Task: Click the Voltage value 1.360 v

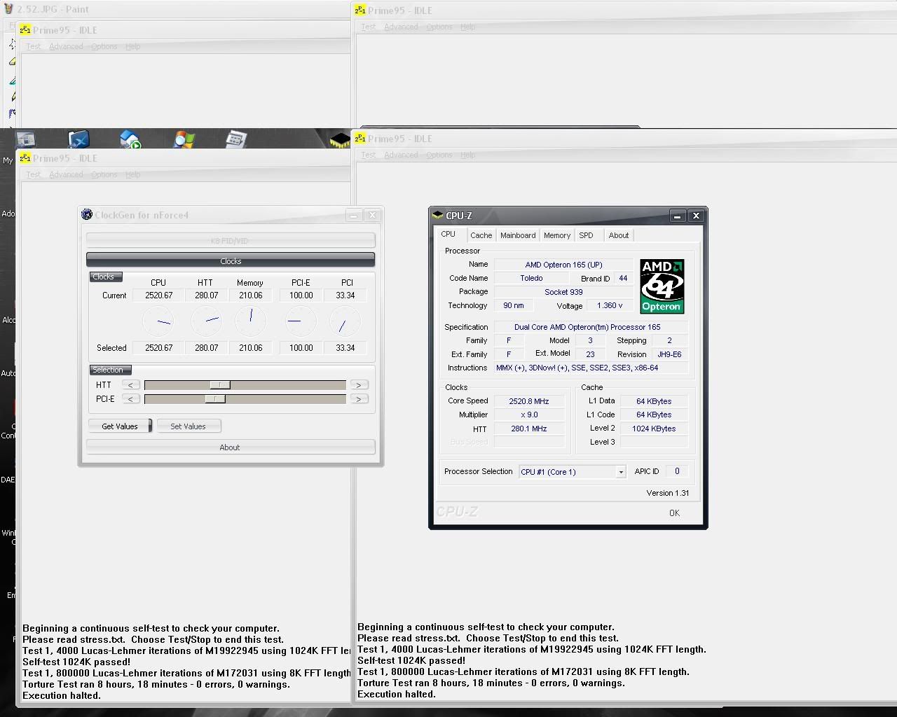Action: (x=610, y=305)
